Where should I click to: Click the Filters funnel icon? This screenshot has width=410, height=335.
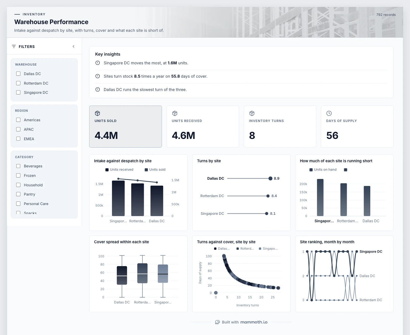(14, 46)
